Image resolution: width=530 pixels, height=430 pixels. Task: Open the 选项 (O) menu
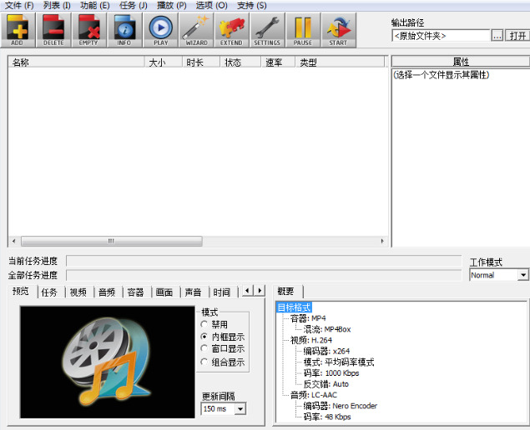coord(212,5)
